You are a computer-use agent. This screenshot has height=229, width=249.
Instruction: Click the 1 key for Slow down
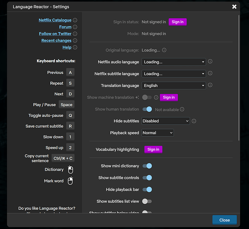[70, 137]
